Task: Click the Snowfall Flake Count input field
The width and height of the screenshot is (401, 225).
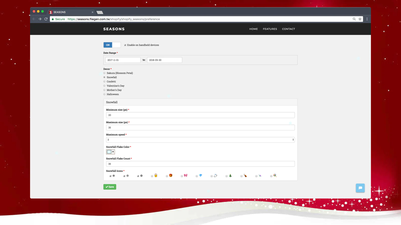Action: pos(200,164)
